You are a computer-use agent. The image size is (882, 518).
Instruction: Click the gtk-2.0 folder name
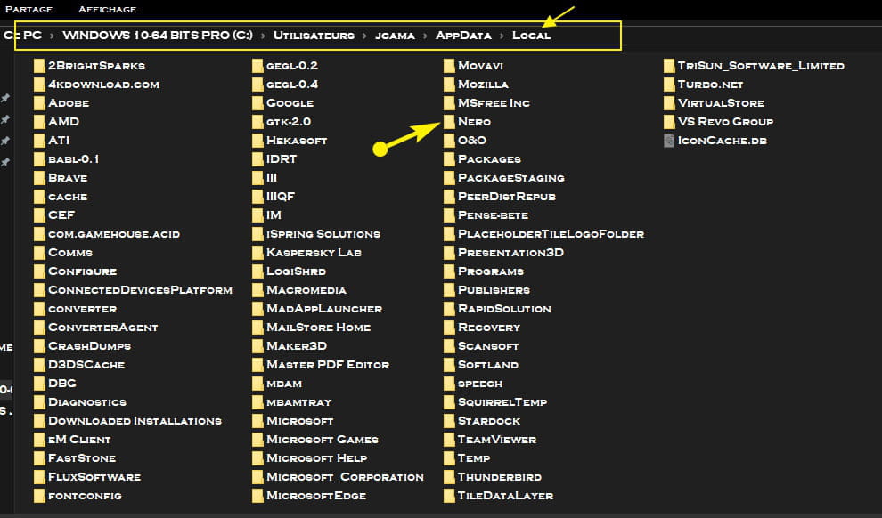(x=289, y=121)
